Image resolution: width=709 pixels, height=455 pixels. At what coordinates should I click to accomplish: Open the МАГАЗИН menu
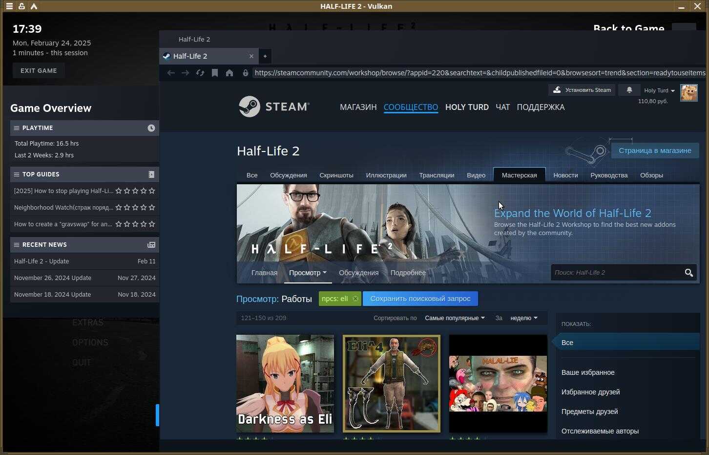(x=358, y=107)
